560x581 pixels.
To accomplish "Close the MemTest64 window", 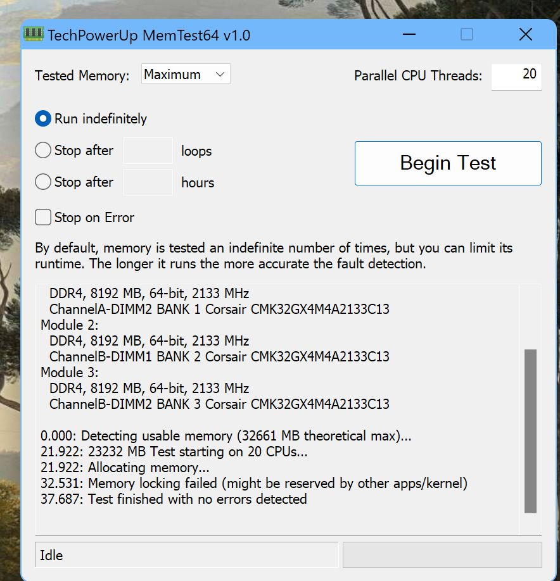I will (x=526, y=34).
